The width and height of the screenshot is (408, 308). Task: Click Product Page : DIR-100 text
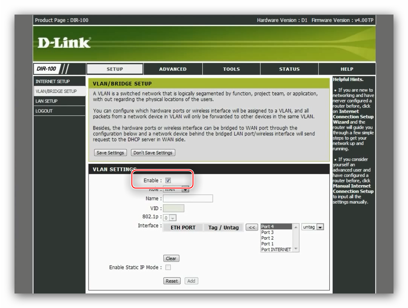62,20
